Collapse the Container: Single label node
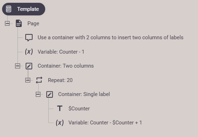 tap(38, 94)
